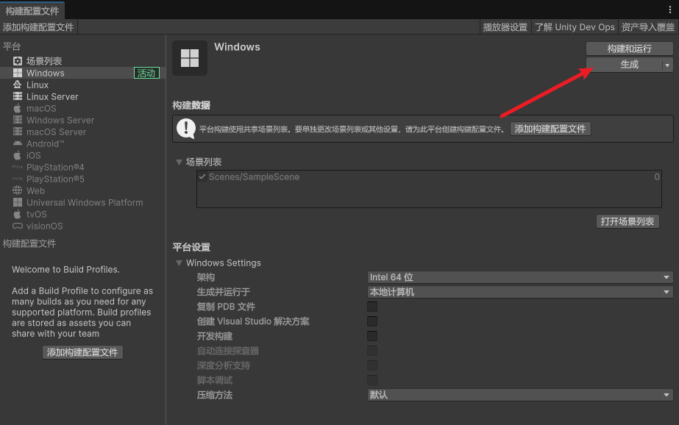The image size is (679, 425).
Task: Open the 生成并运行于 dropdown
Action: click(x=520, y=292)
